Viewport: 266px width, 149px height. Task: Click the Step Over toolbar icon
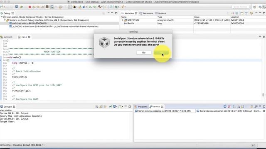pyautogui.click(x=38, y=7)
